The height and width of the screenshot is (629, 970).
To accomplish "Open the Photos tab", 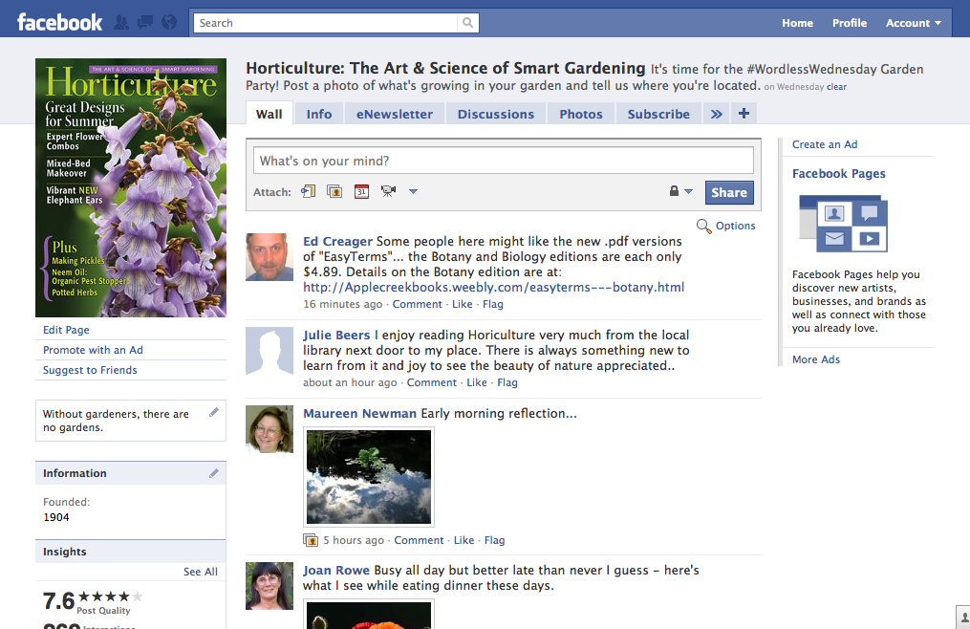I will click(581, 114).
